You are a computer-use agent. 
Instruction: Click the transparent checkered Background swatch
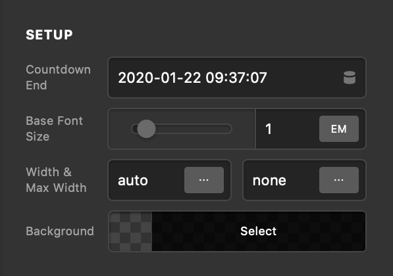pos(130,231)
